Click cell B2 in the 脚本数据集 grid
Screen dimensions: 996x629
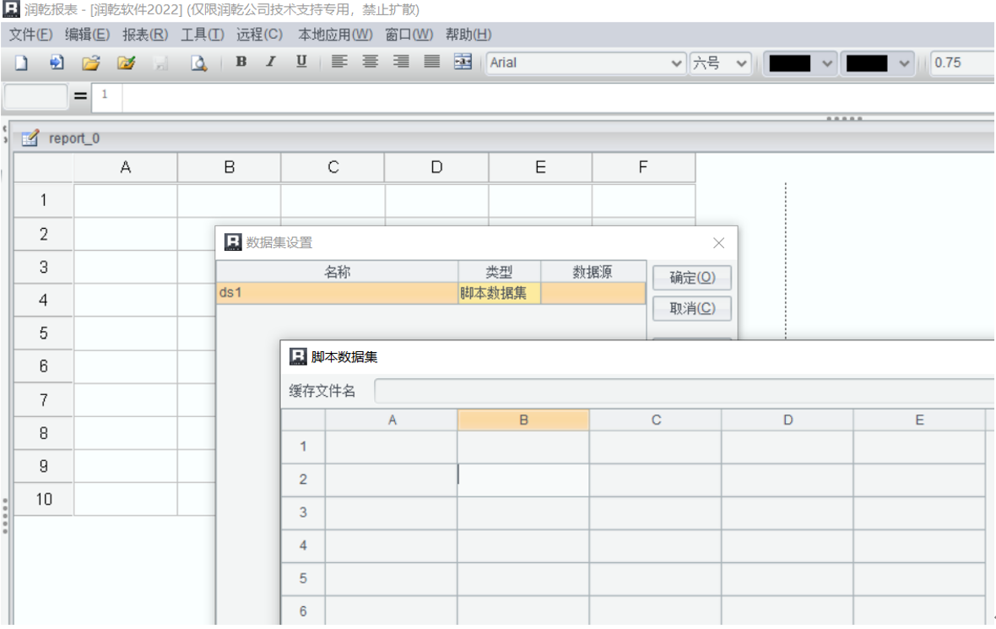click(x=523, y=479)
